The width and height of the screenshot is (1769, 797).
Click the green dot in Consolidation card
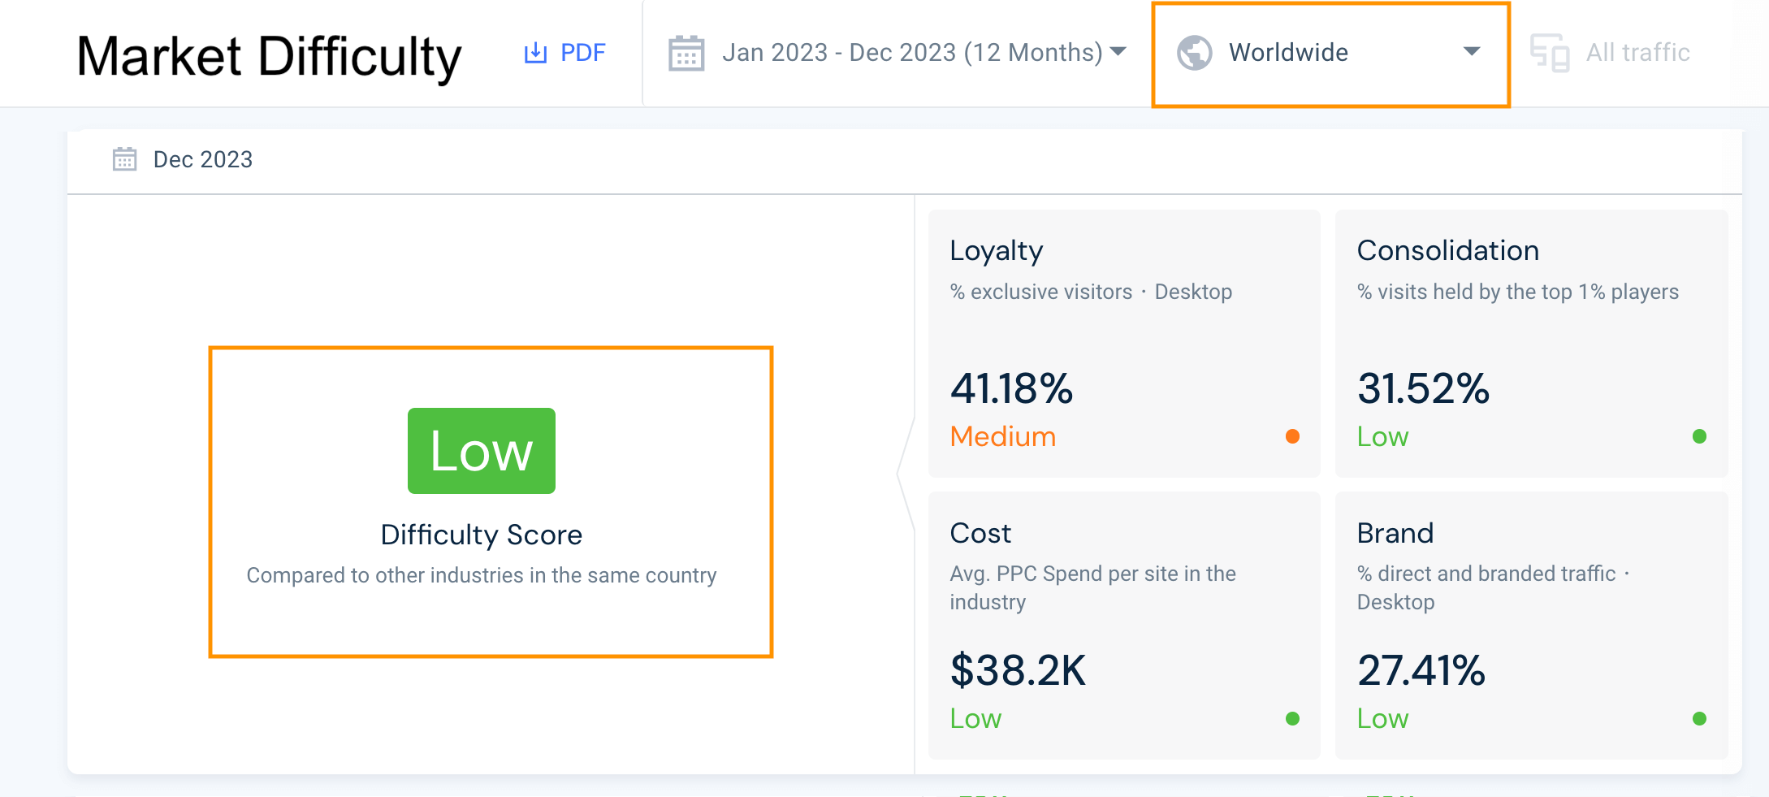(x=1699, y=436)
